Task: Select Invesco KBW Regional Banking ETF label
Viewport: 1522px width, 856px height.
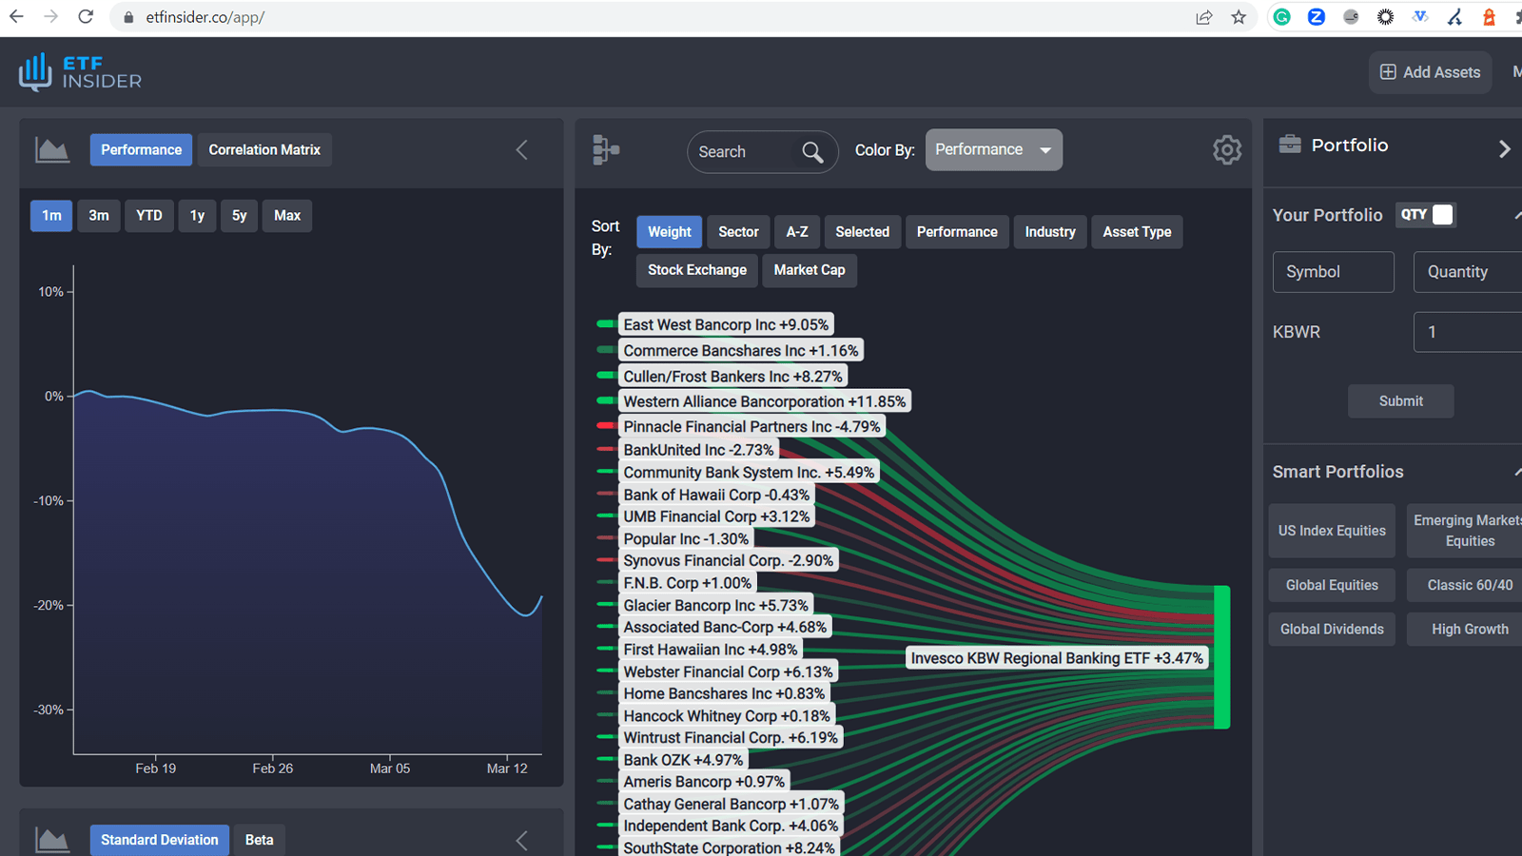Action: (1057, 658)
